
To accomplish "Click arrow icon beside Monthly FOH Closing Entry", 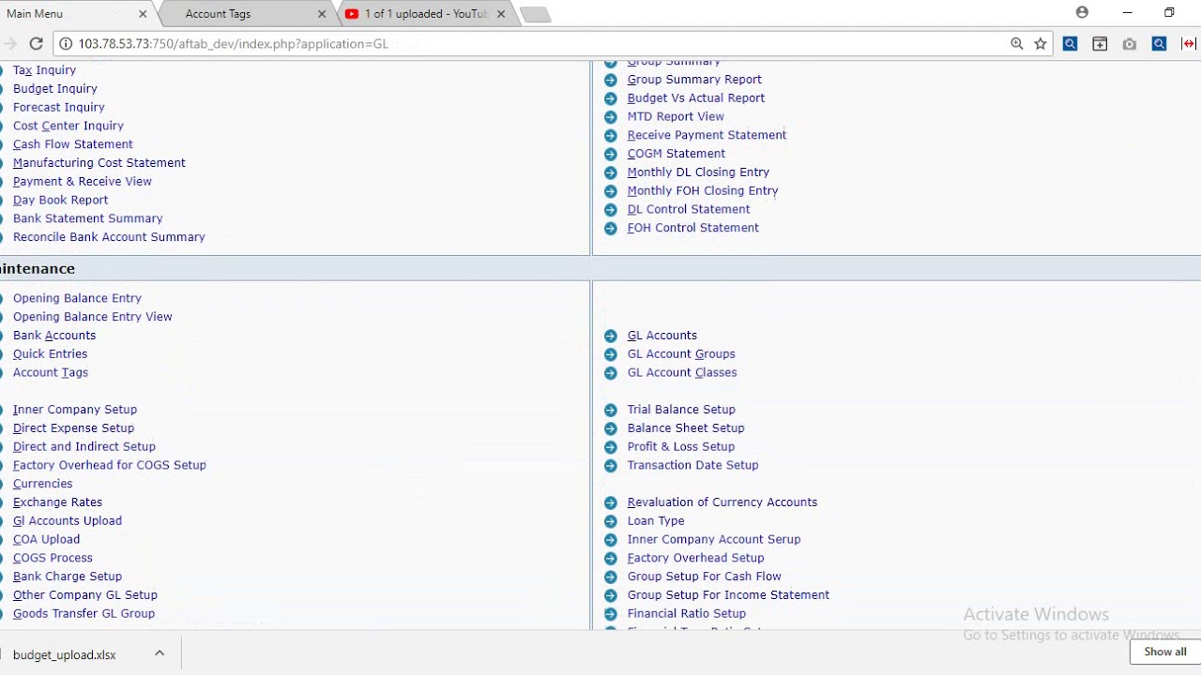I will tap(611, 191).
